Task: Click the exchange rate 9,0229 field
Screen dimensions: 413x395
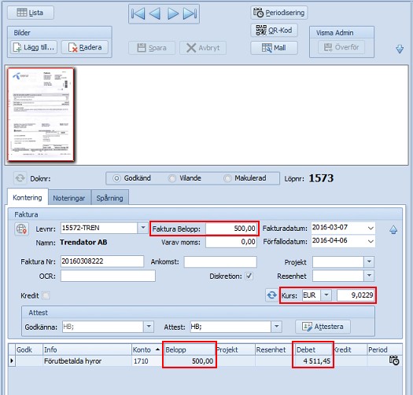Action: [356, 295]
